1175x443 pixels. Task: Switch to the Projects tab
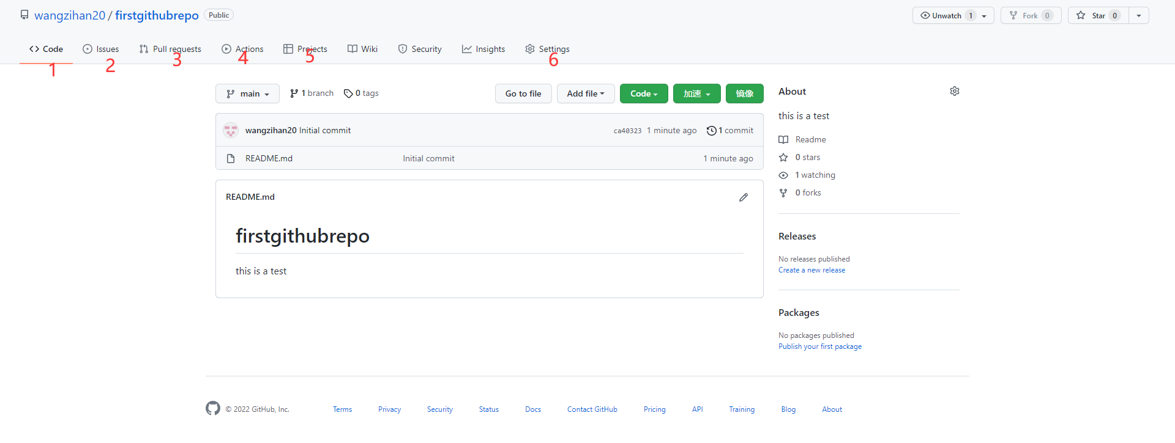coord(305,49)
